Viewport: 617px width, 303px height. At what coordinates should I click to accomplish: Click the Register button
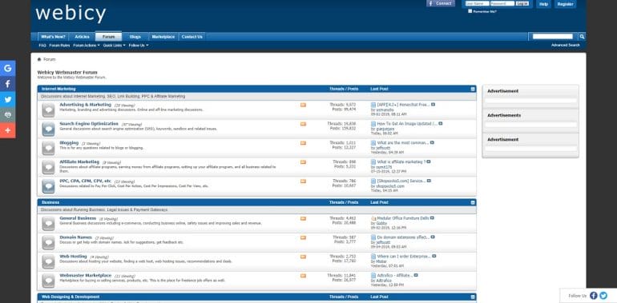(x=566, y=4)
